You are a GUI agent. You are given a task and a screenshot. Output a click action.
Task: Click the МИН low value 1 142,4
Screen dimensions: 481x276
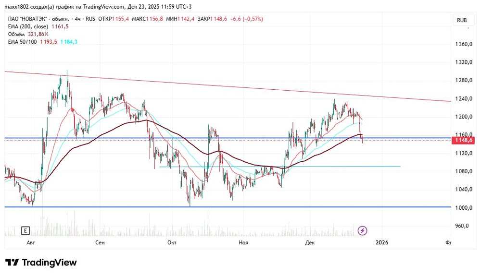point(186,19)
